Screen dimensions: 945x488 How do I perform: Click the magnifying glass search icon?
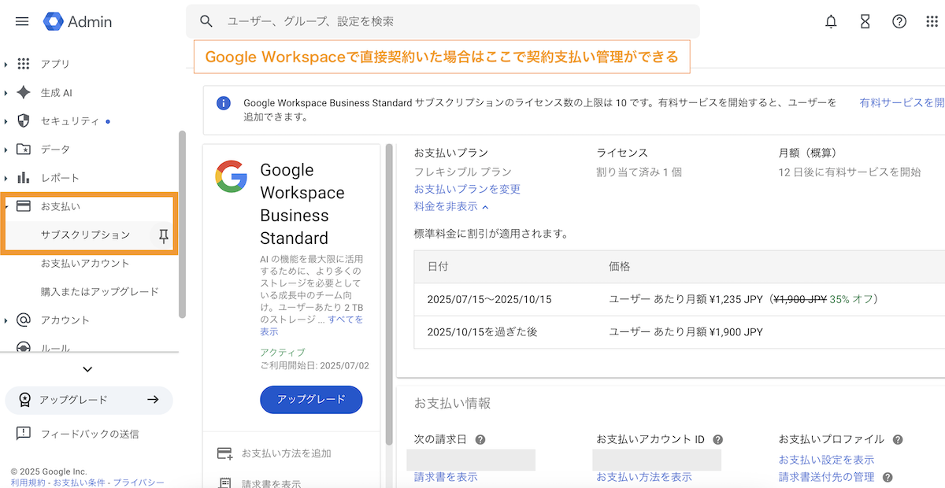click(206, 21)
